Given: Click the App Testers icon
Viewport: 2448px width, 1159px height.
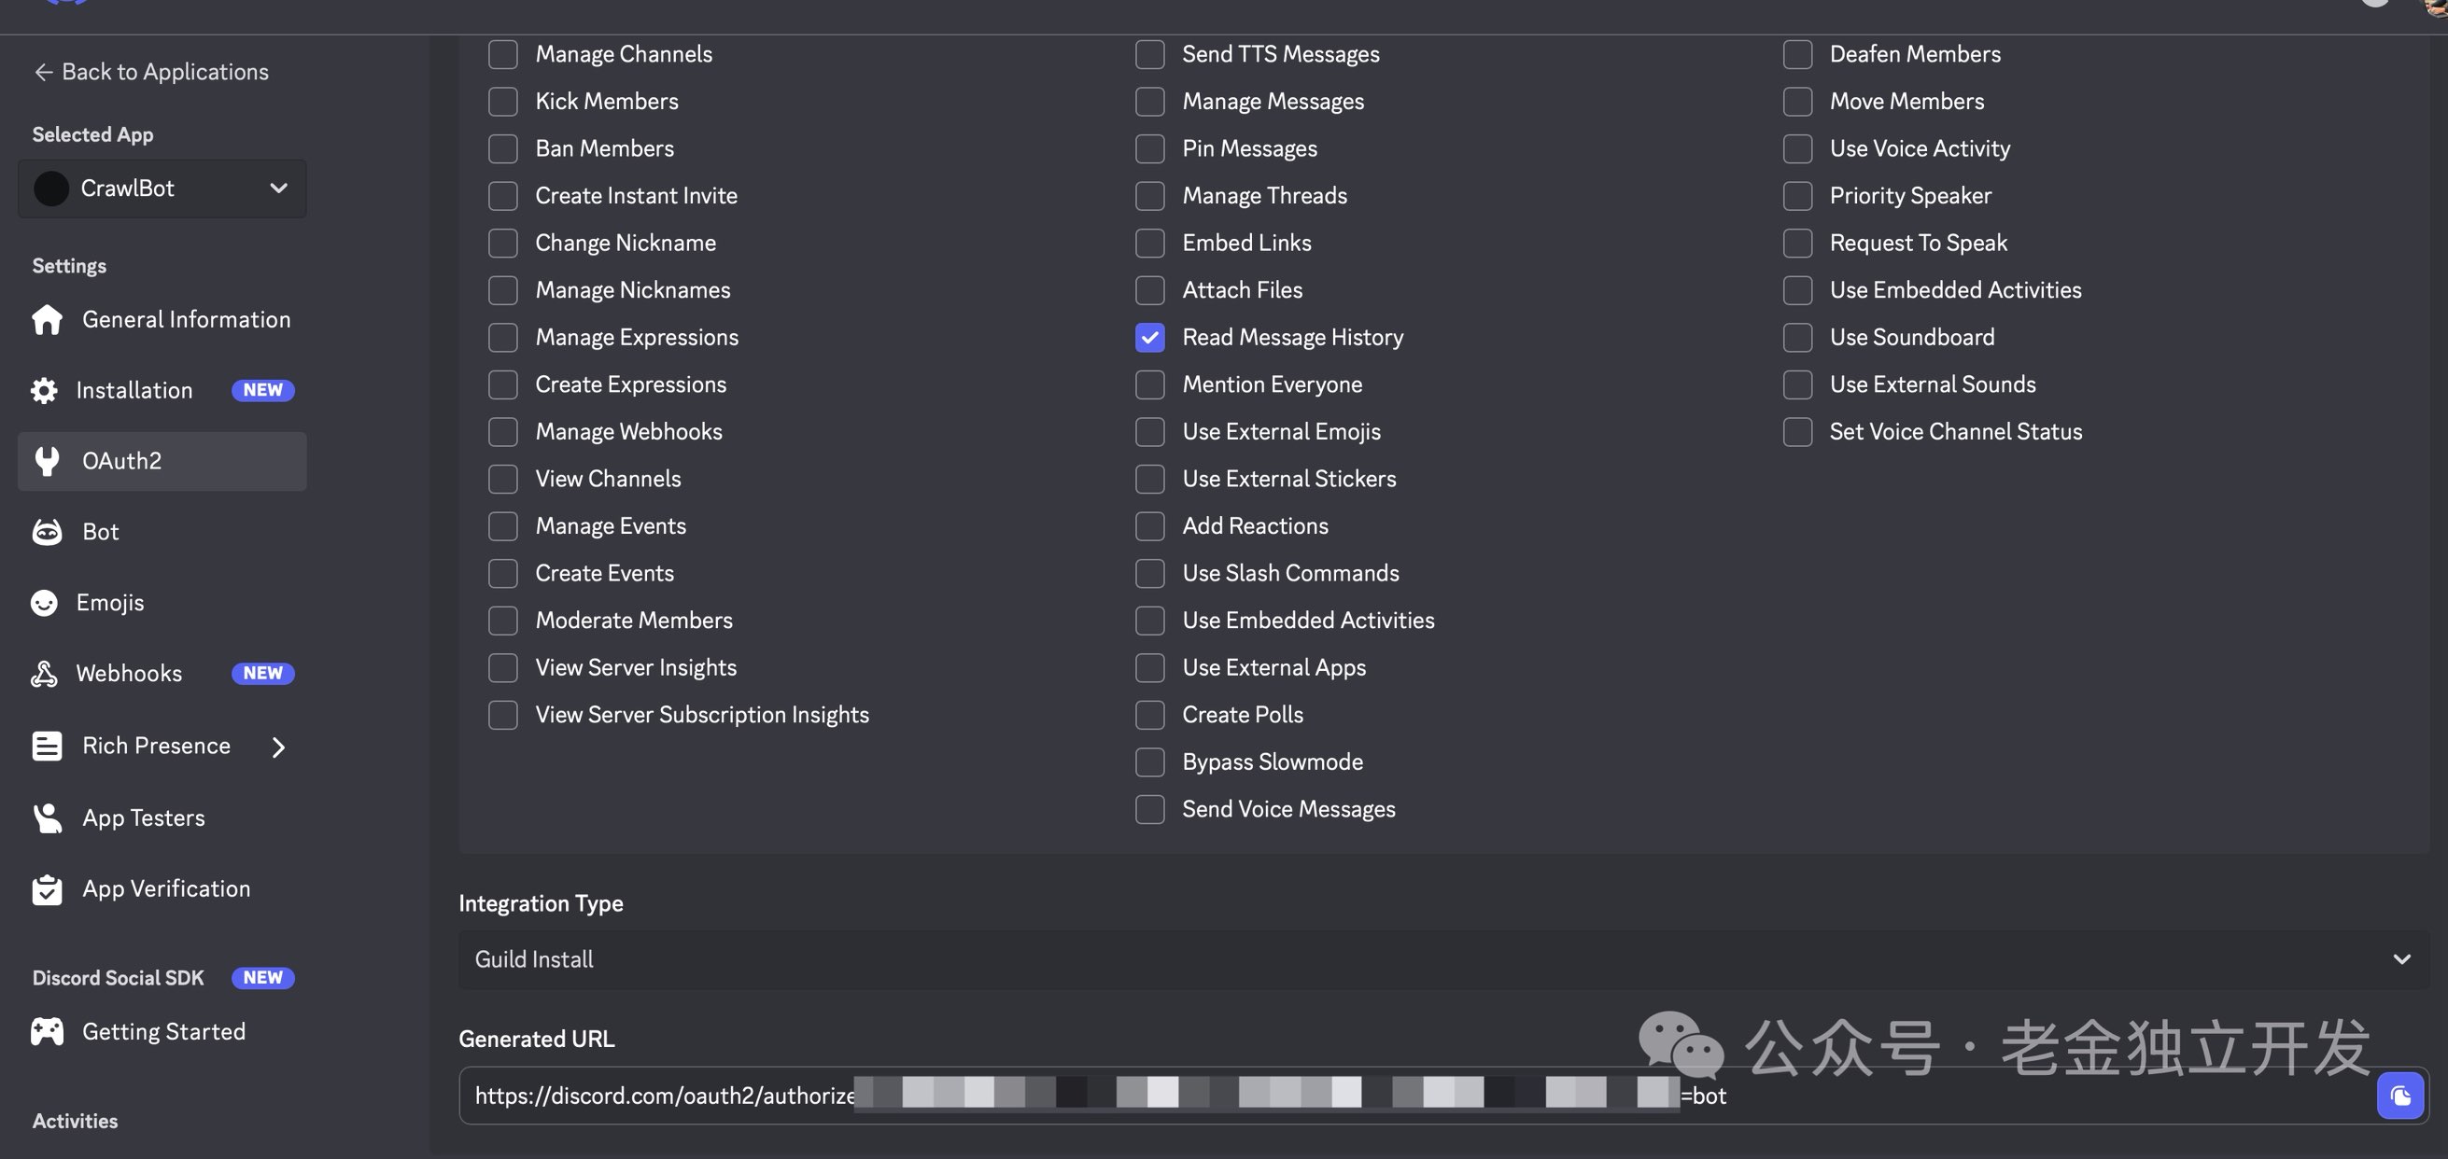Looking at the screenshot, I should [x=47, y=818].
